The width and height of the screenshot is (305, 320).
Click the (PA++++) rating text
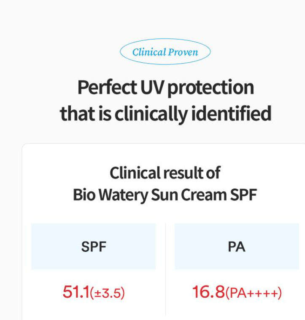[x=254, y=293]
